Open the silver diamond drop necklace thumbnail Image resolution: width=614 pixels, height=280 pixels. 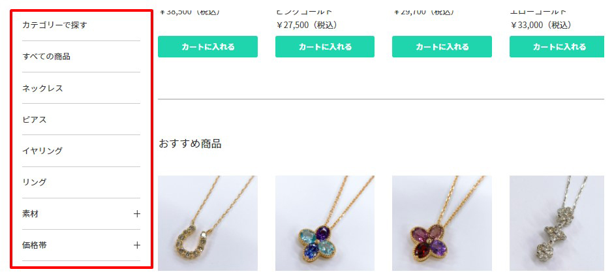[557, 223]
